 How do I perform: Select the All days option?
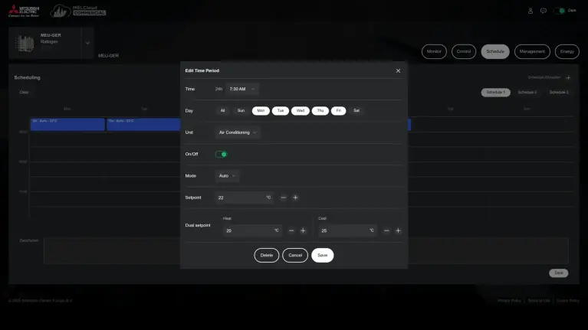[223, 110]
